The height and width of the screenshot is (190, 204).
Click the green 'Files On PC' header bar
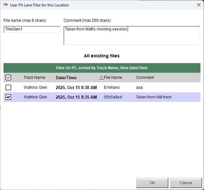click(x=102, y=68)
